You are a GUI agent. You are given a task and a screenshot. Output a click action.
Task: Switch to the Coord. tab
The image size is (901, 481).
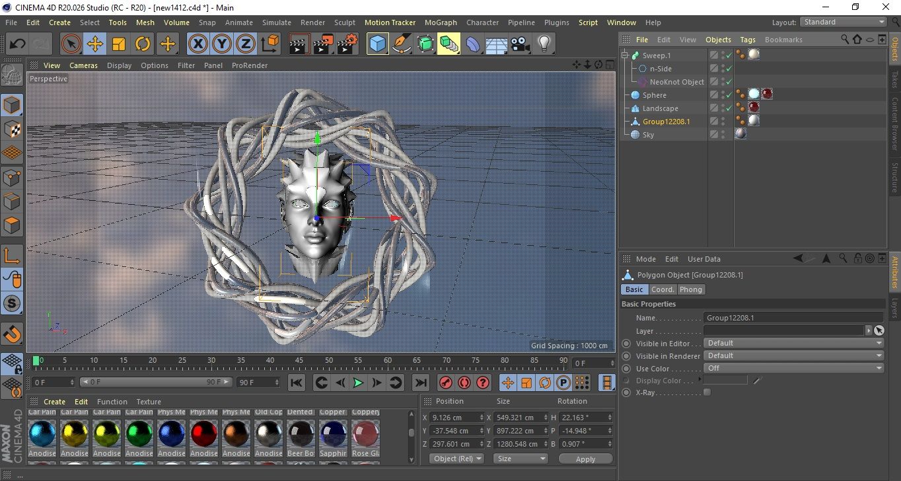pyautogui.click(x=663, y=289)
